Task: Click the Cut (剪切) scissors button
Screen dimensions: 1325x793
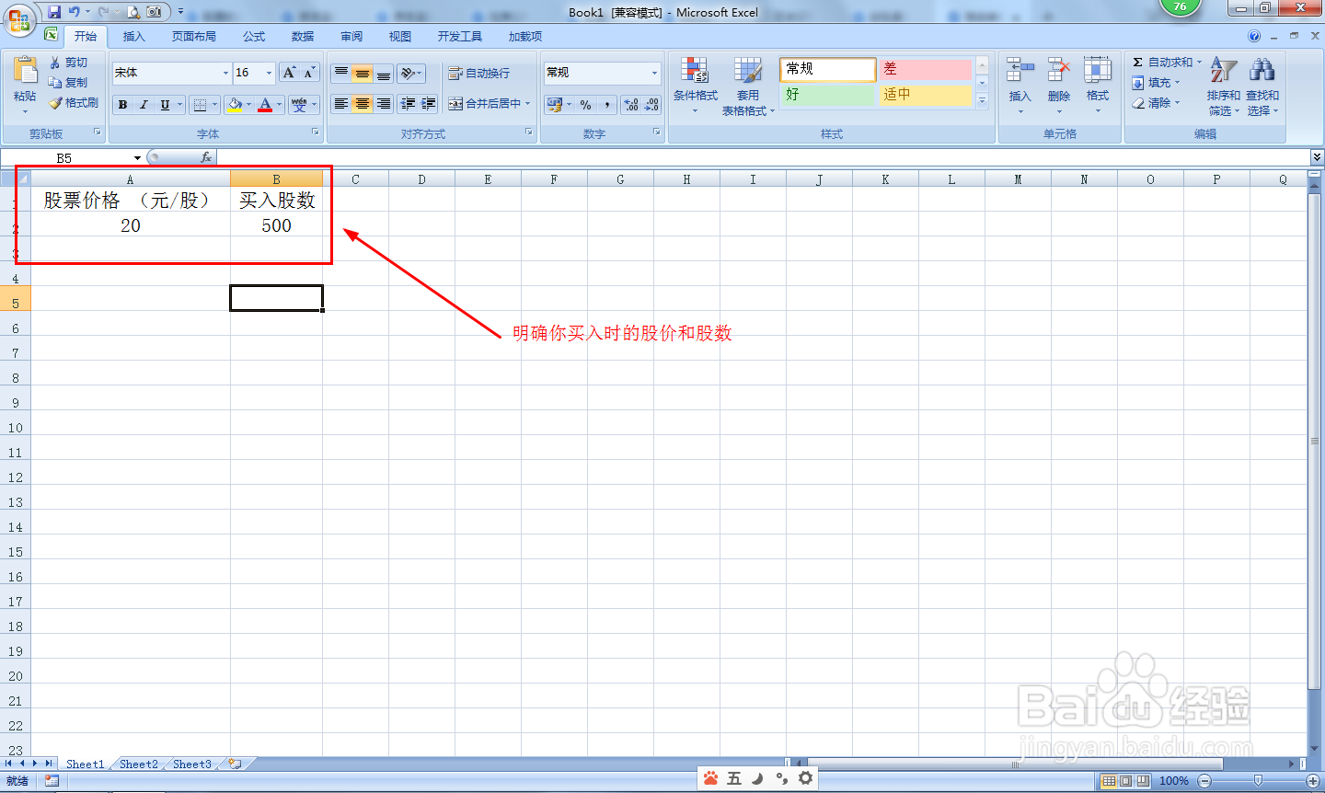Action: tap(68, 63)
